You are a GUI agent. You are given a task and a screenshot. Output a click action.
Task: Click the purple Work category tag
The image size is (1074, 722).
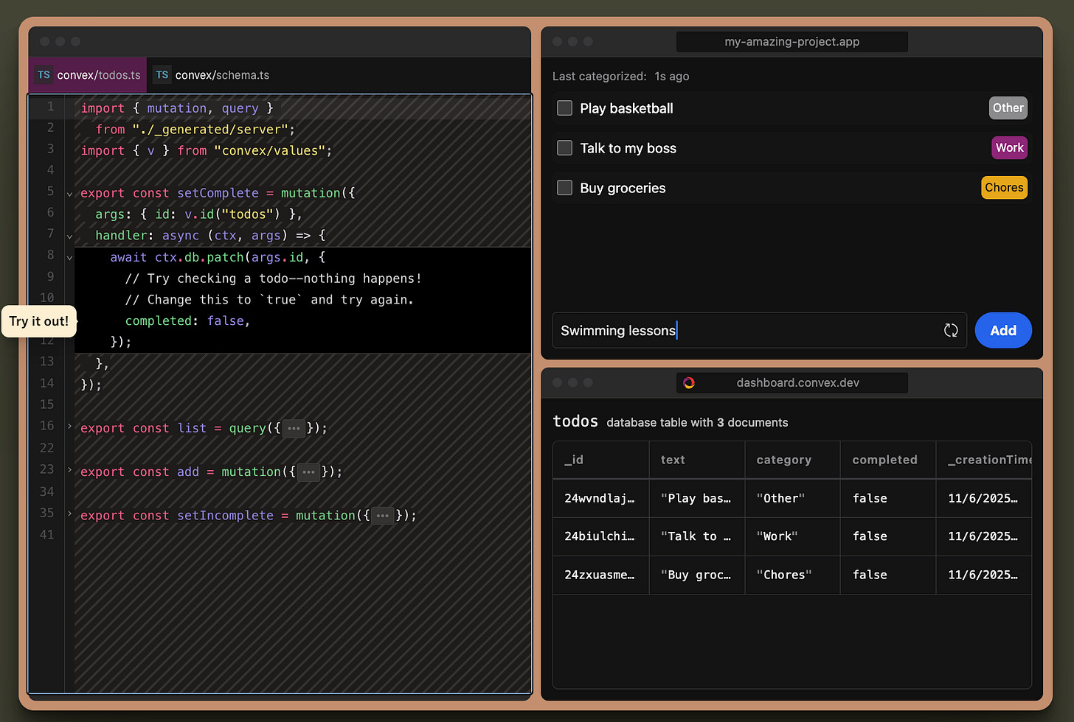pyautogui.click(x=1009, y=148)
